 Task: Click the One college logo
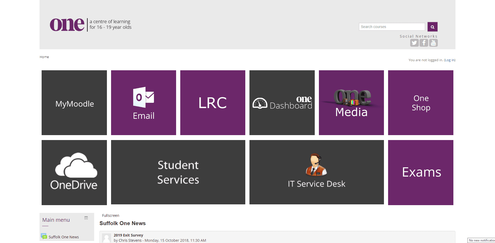91,25
